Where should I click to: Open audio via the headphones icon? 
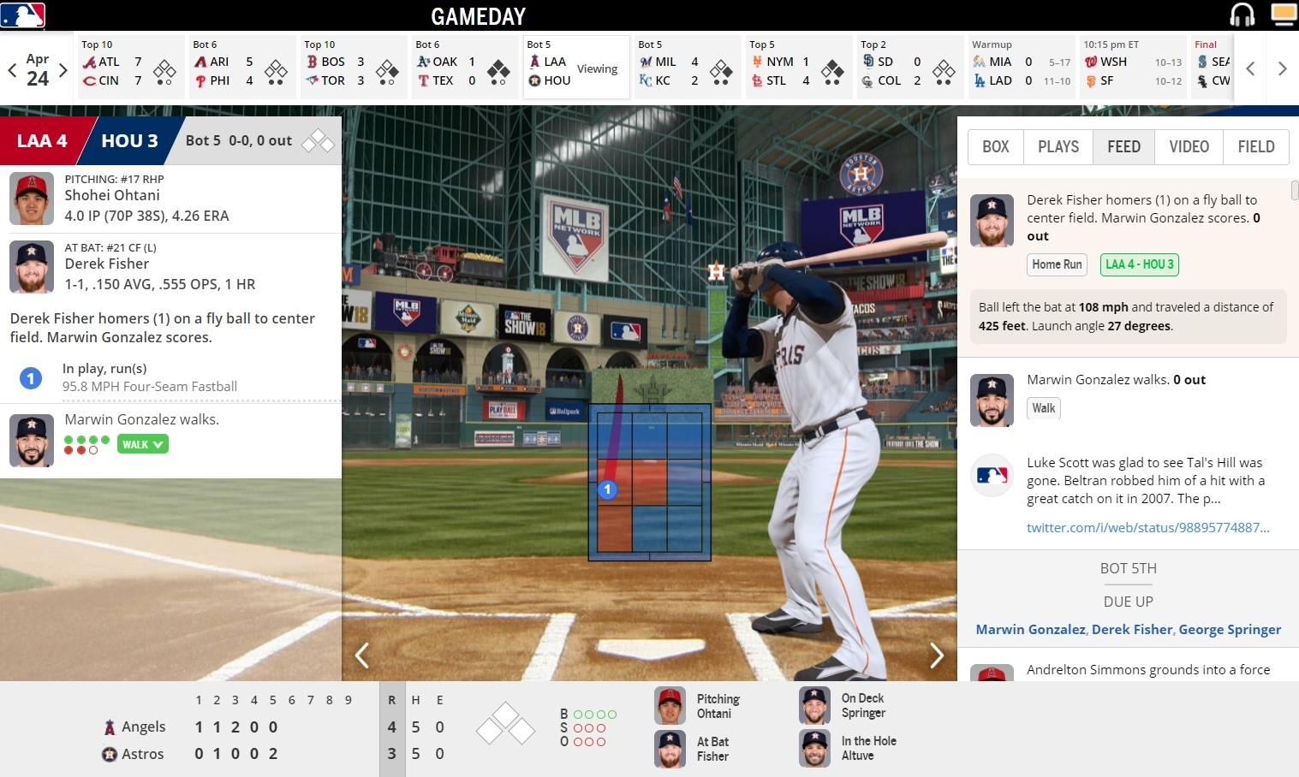click(x=1242, y=15)
